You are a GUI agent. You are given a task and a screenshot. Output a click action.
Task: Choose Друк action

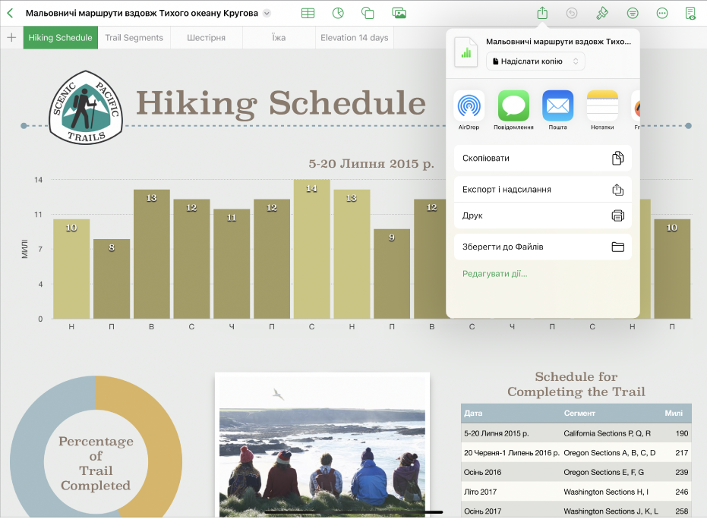(x=542, y=215)
